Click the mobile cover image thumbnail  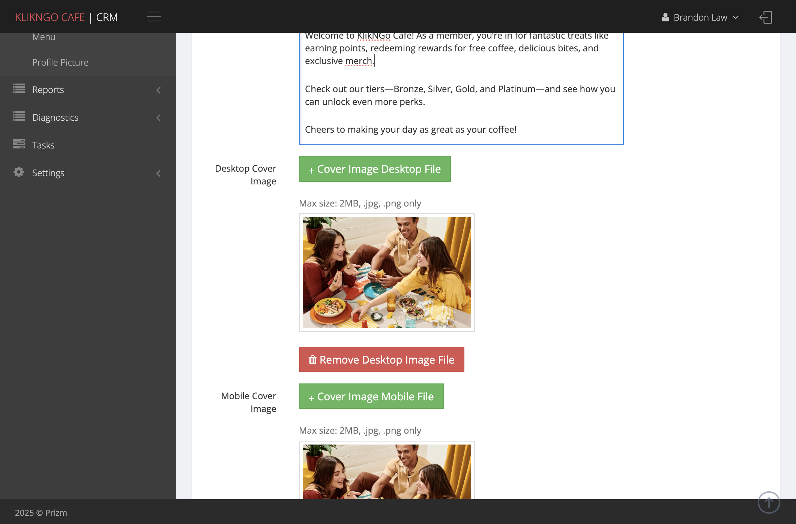[x=387, y=471]
